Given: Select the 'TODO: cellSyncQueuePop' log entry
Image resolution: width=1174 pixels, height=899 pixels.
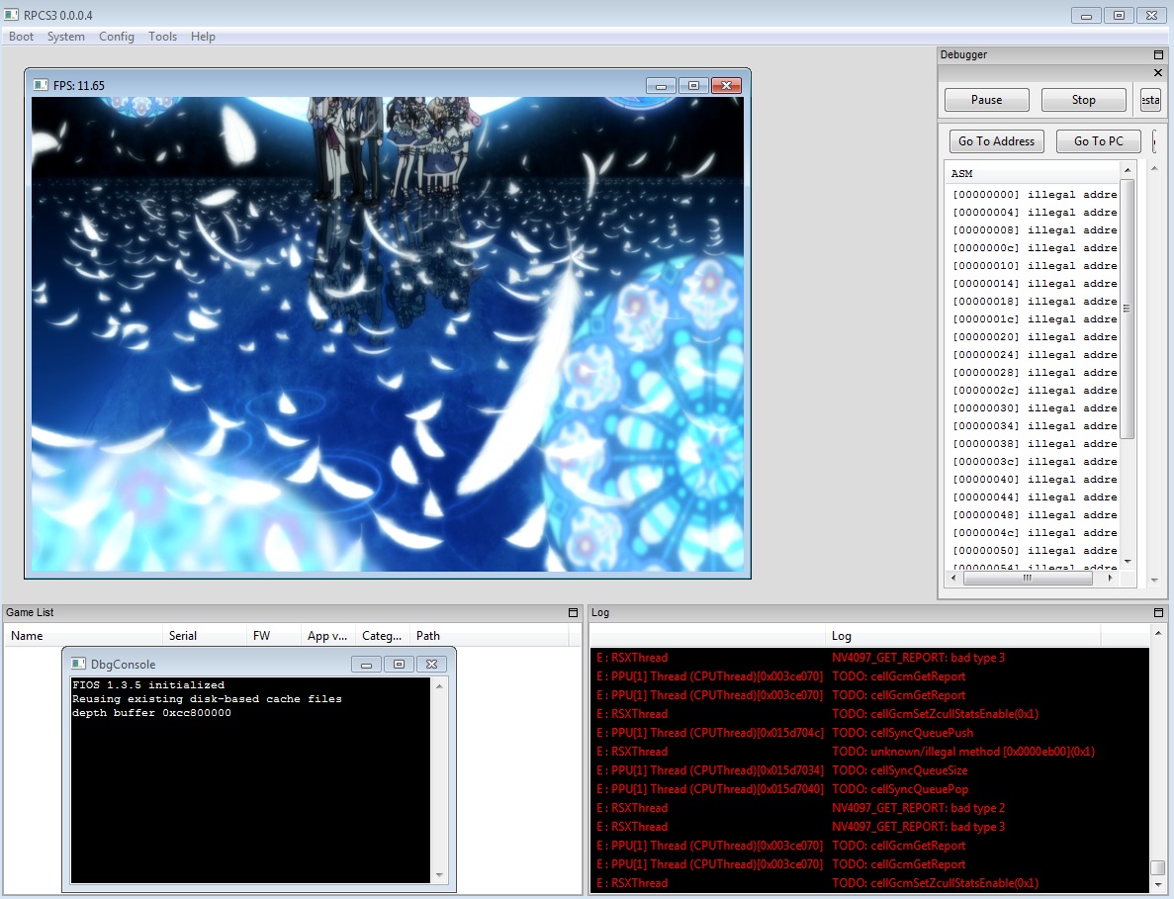Looking at the screenshot, I should coord(869,789).
